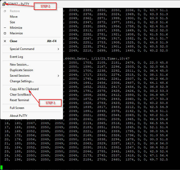The image size is (180, 170).
Task: Click the Date: 1/13/25 text in terminal
Action: tap(91, 59)
